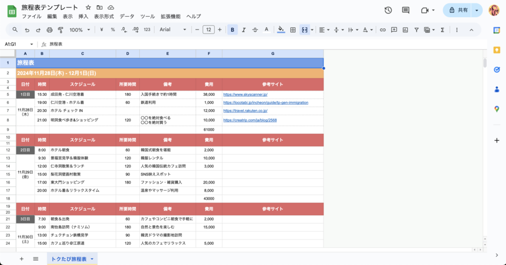Open the comments panel icon
Viewport: 506px width, 265px height.
405,10
